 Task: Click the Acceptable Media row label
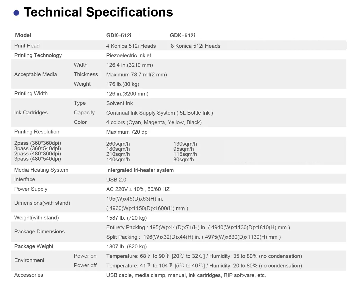(x=35, y=74)
